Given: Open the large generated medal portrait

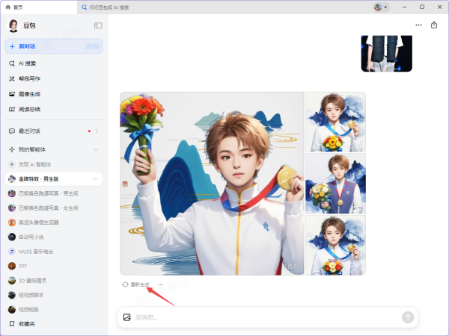Looking at the screenshot, I should 212,183.
